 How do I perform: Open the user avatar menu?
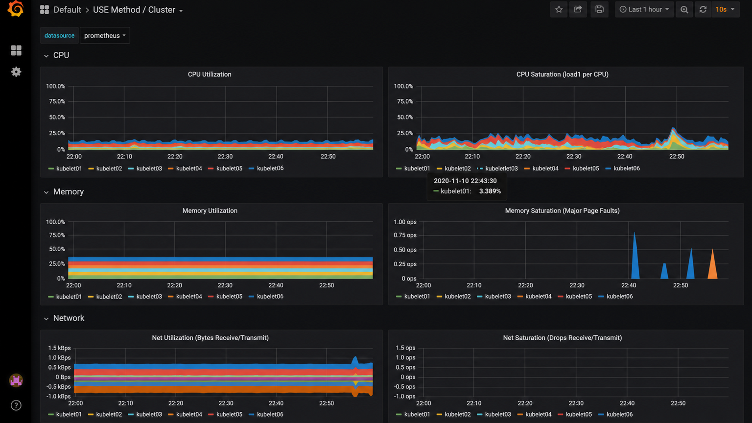(16, 380)
